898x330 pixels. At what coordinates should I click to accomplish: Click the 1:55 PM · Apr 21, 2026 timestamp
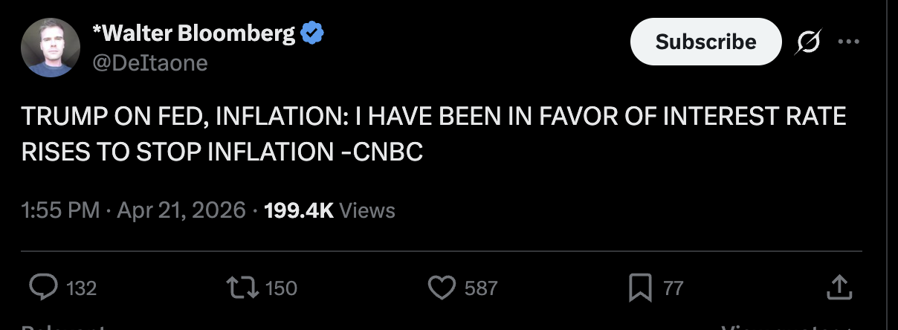(135, 210)
